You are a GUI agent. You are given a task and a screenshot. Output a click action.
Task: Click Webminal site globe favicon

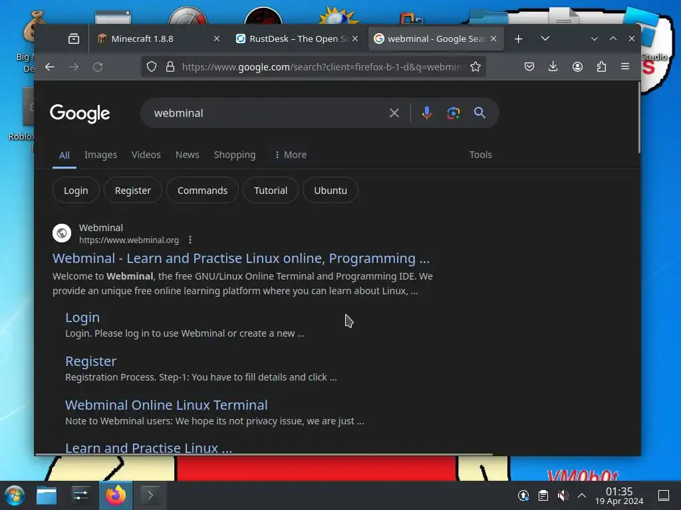click(x=62, y=233)
